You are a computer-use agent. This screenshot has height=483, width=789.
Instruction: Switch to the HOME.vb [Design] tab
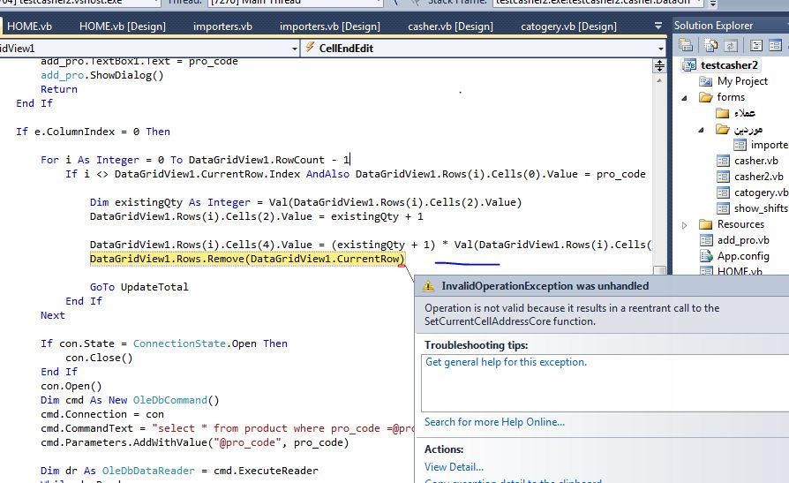click(x=122, y=26)
